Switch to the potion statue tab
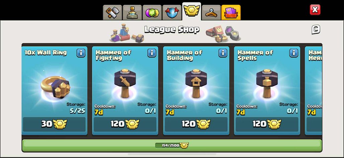 pyautogui.click(x=132, y=13)
